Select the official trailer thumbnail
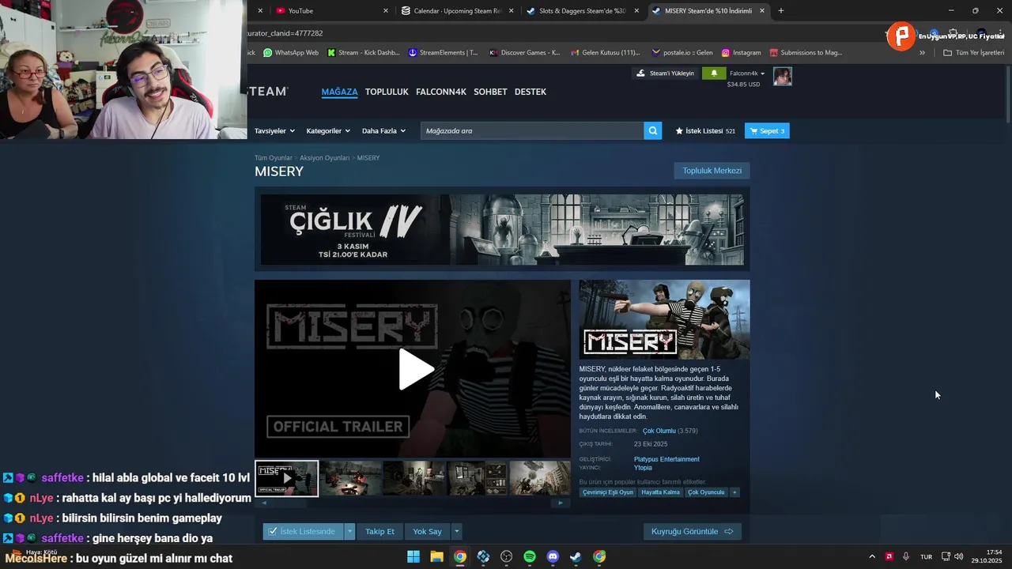The width and height of the screenshot is (1012, 569). coord(286,478)
